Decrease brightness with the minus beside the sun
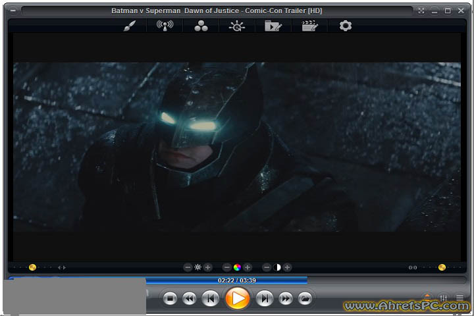474x316 pixels. 188,267
